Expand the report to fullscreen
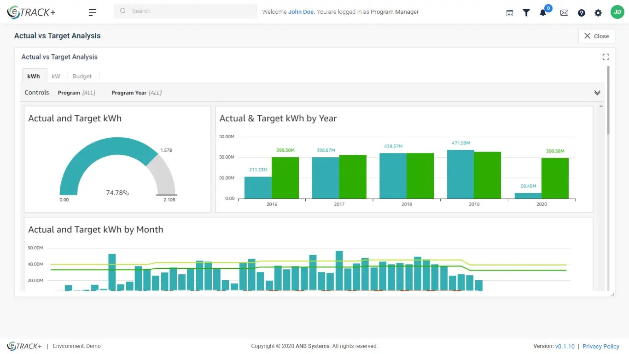Image resolution: width=629 pixels, height=354 pixels. (606, 57)
